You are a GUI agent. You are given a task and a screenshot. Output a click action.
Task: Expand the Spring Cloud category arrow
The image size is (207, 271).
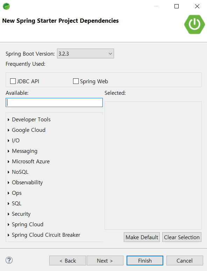tap(8, 224)
